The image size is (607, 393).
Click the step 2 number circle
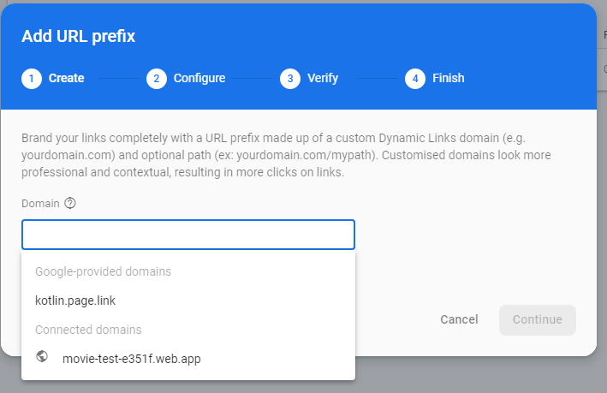[157, 79]
